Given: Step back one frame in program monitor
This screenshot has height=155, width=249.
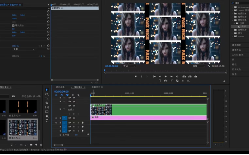Looking at the screenshot, I should [x=160, y=76].
